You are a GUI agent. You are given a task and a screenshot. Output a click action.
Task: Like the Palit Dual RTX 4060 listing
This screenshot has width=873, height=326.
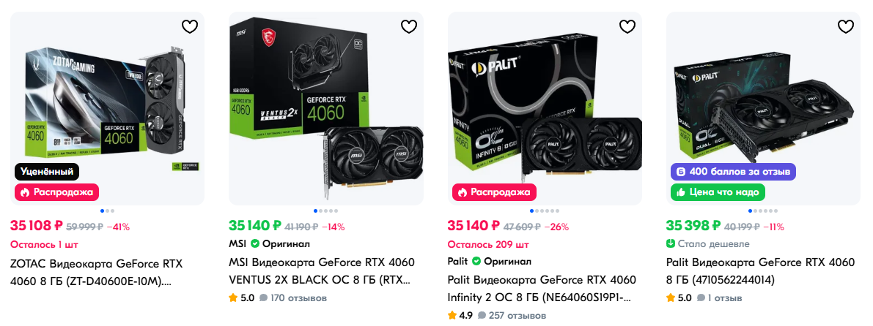pyautogui.click(x=846, y=26)
